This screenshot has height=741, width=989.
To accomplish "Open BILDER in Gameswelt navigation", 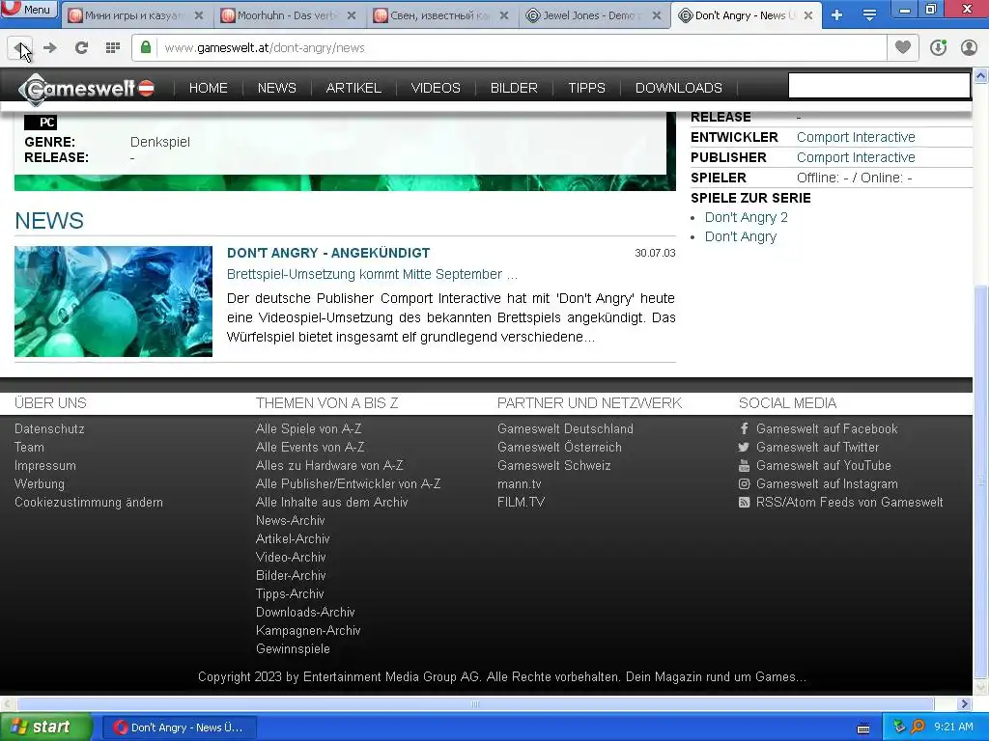I will pos(514,88).
